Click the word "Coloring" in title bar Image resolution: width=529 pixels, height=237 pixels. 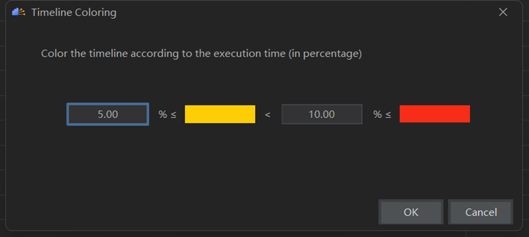pos(96,12)
